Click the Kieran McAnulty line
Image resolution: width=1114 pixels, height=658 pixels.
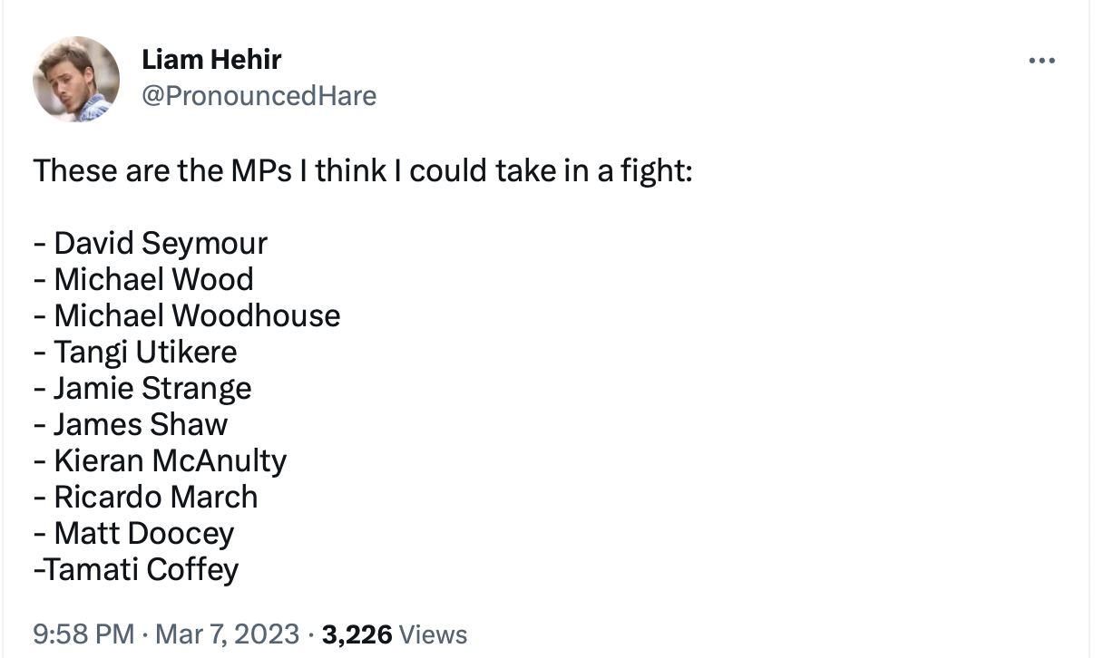[x=170, y=460]
